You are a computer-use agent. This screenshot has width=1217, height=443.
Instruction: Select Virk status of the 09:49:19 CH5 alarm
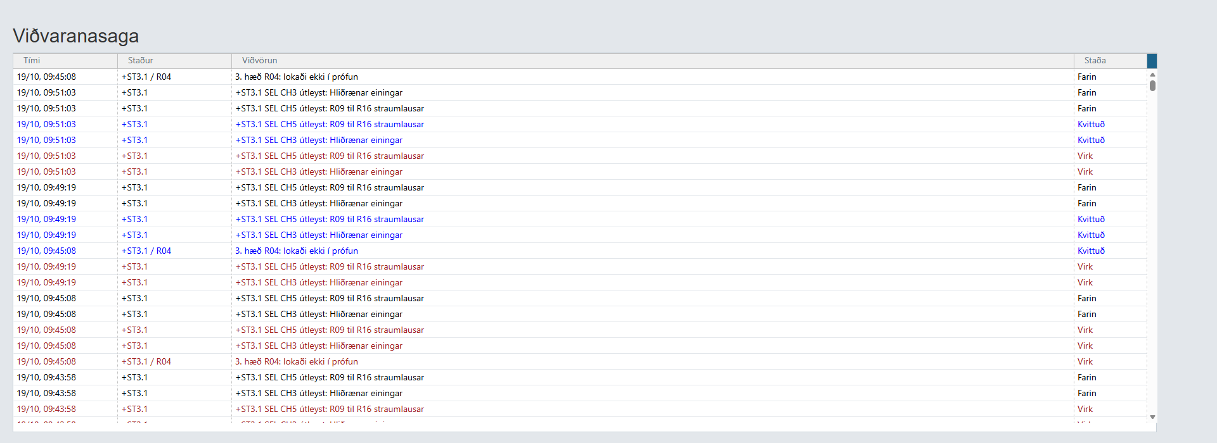(x=1085, y=266)
